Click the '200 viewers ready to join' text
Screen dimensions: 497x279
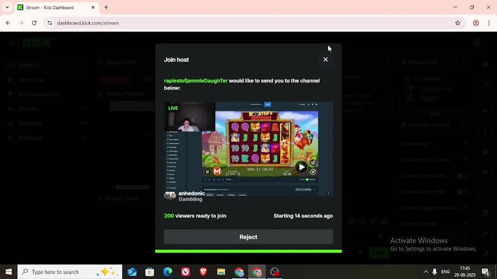click(x=195, y=216)
